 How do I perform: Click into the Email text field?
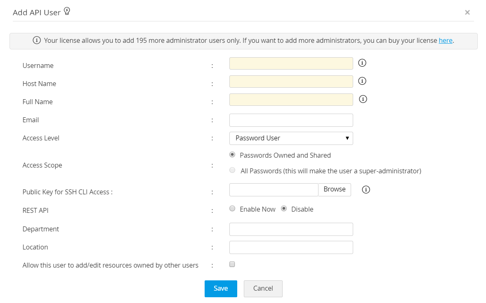(291, 120)
